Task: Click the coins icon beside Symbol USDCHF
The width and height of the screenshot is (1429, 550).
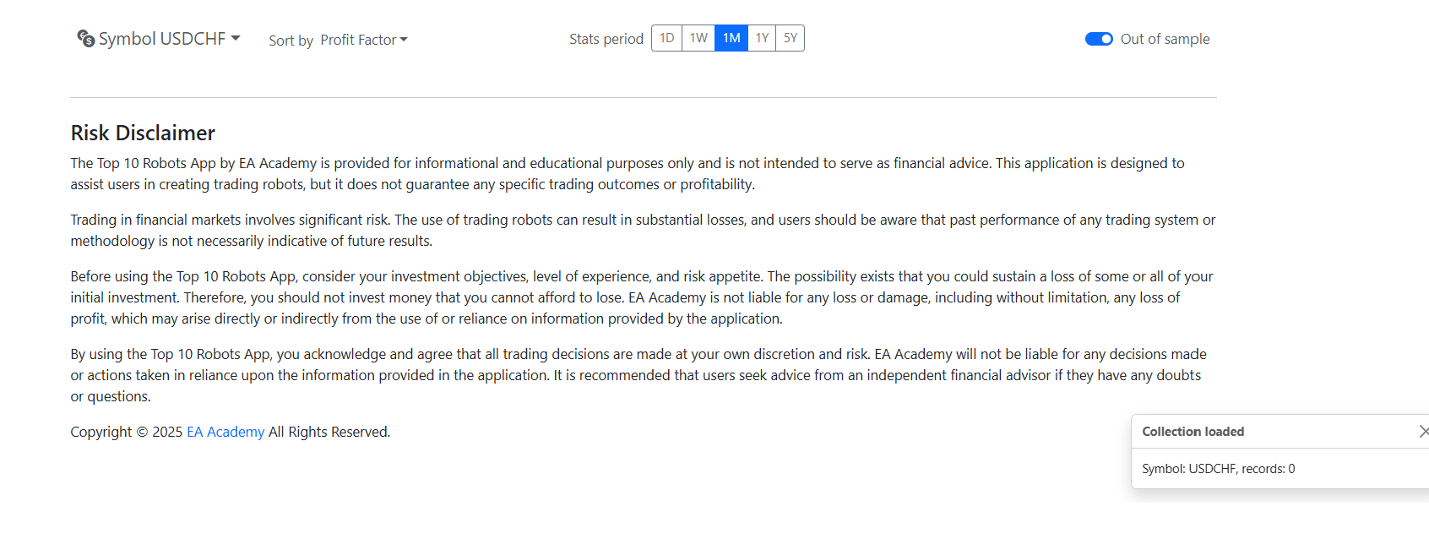Action: tap(85, 38)
